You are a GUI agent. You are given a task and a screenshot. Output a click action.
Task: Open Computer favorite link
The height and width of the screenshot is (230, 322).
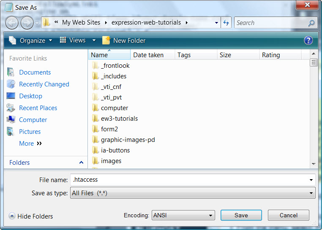click(33, 119)
